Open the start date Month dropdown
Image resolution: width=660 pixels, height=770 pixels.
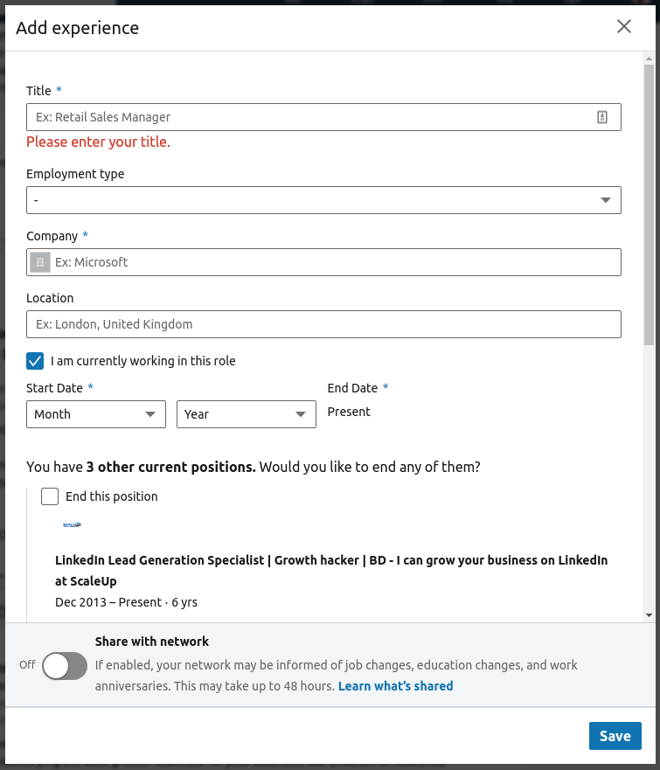tap(96, 414)
